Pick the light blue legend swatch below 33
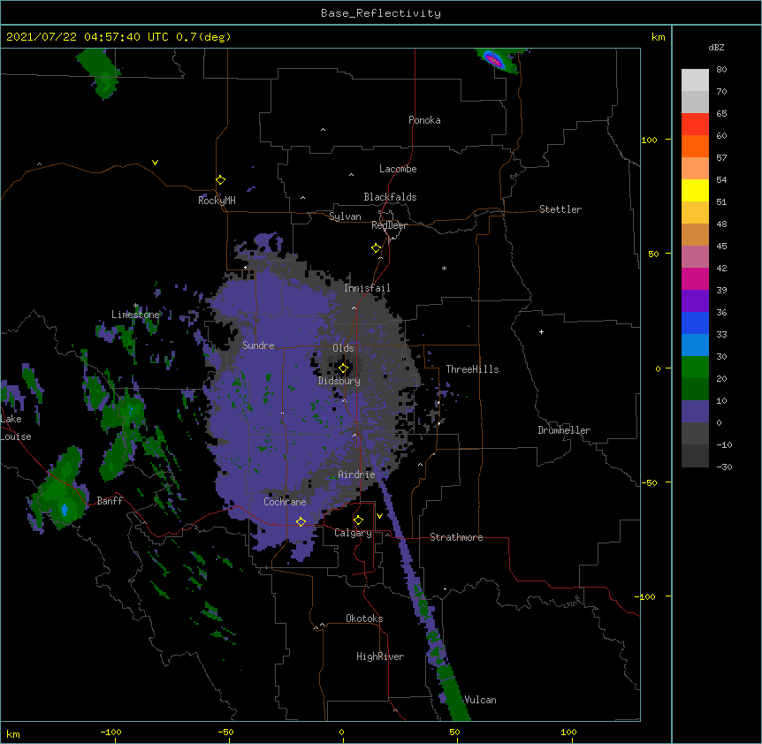 coord(695,345)
